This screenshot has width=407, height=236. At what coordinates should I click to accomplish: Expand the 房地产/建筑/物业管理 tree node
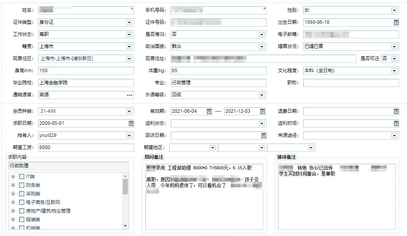(x=13, y=211)
